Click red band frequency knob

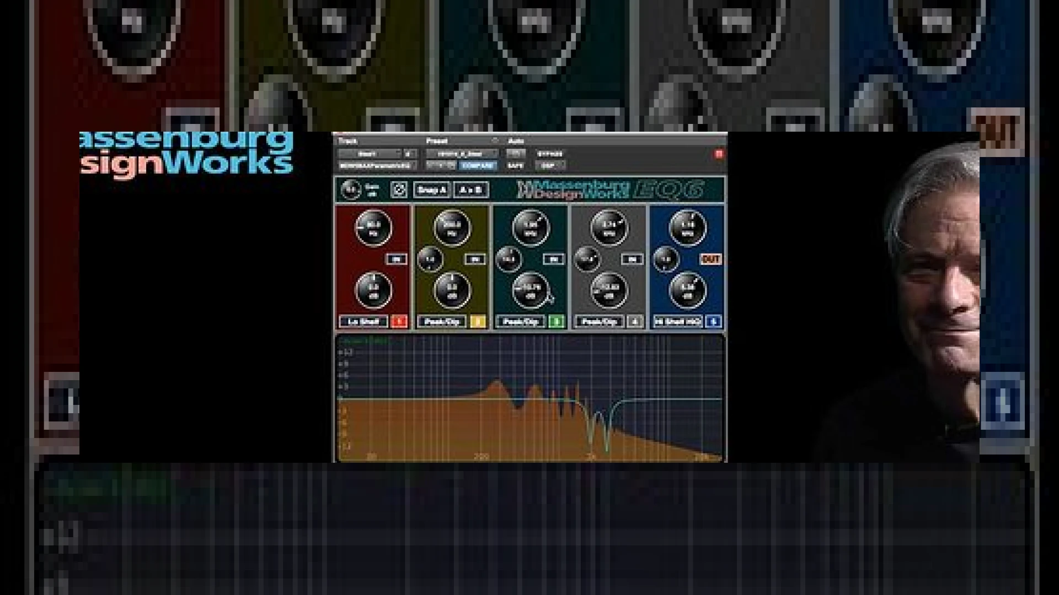coord(373,228)
